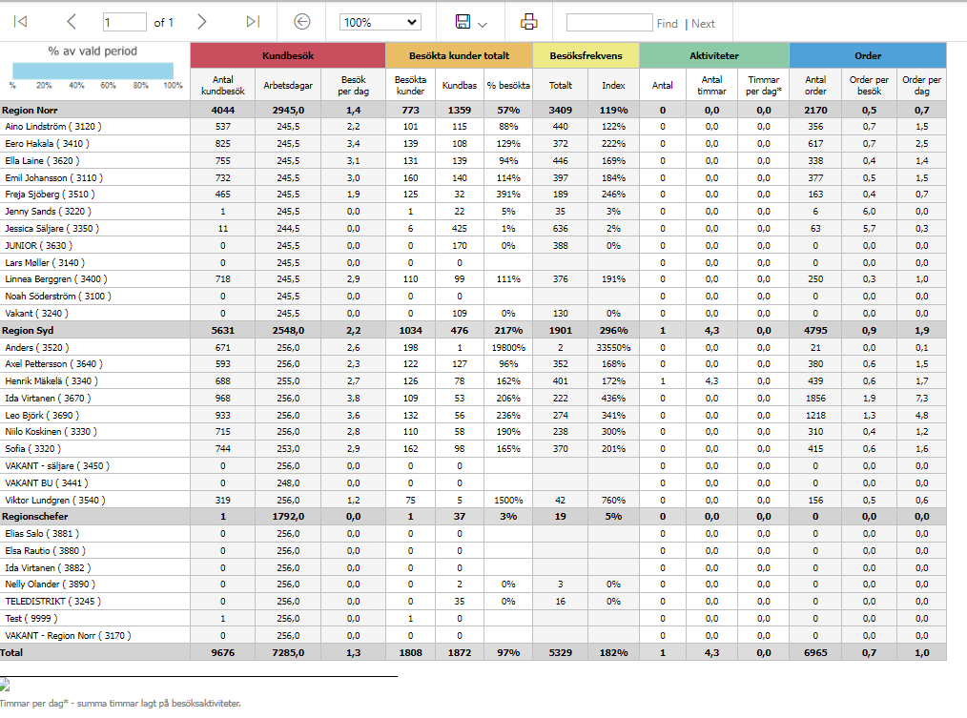Click the Next search result link
The image size is (967, 718).
703,24
